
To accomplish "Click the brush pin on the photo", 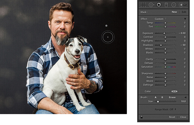I will tap(106, 26).
